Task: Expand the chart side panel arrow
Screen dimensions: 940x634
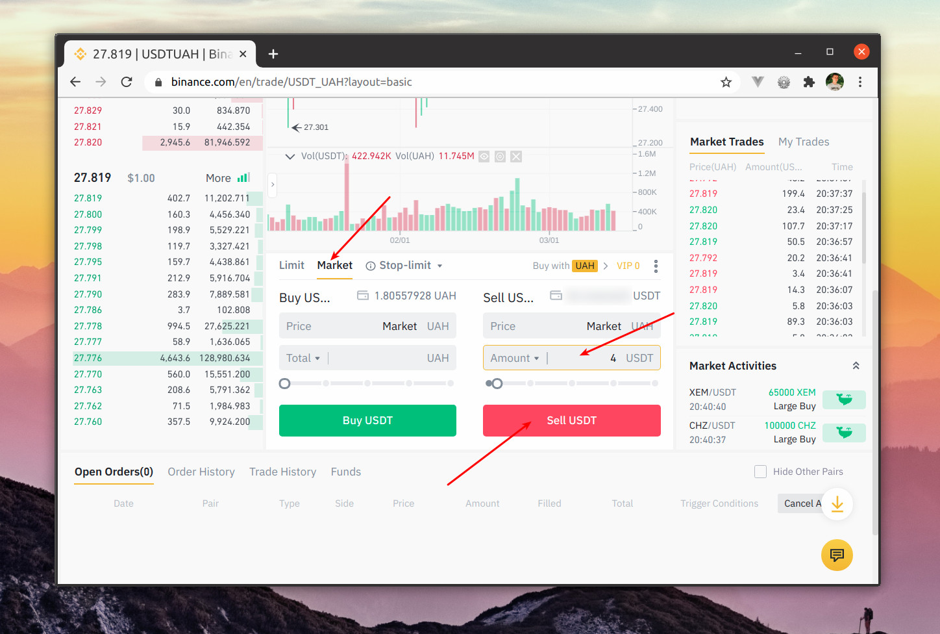Action: coord(273,184)
